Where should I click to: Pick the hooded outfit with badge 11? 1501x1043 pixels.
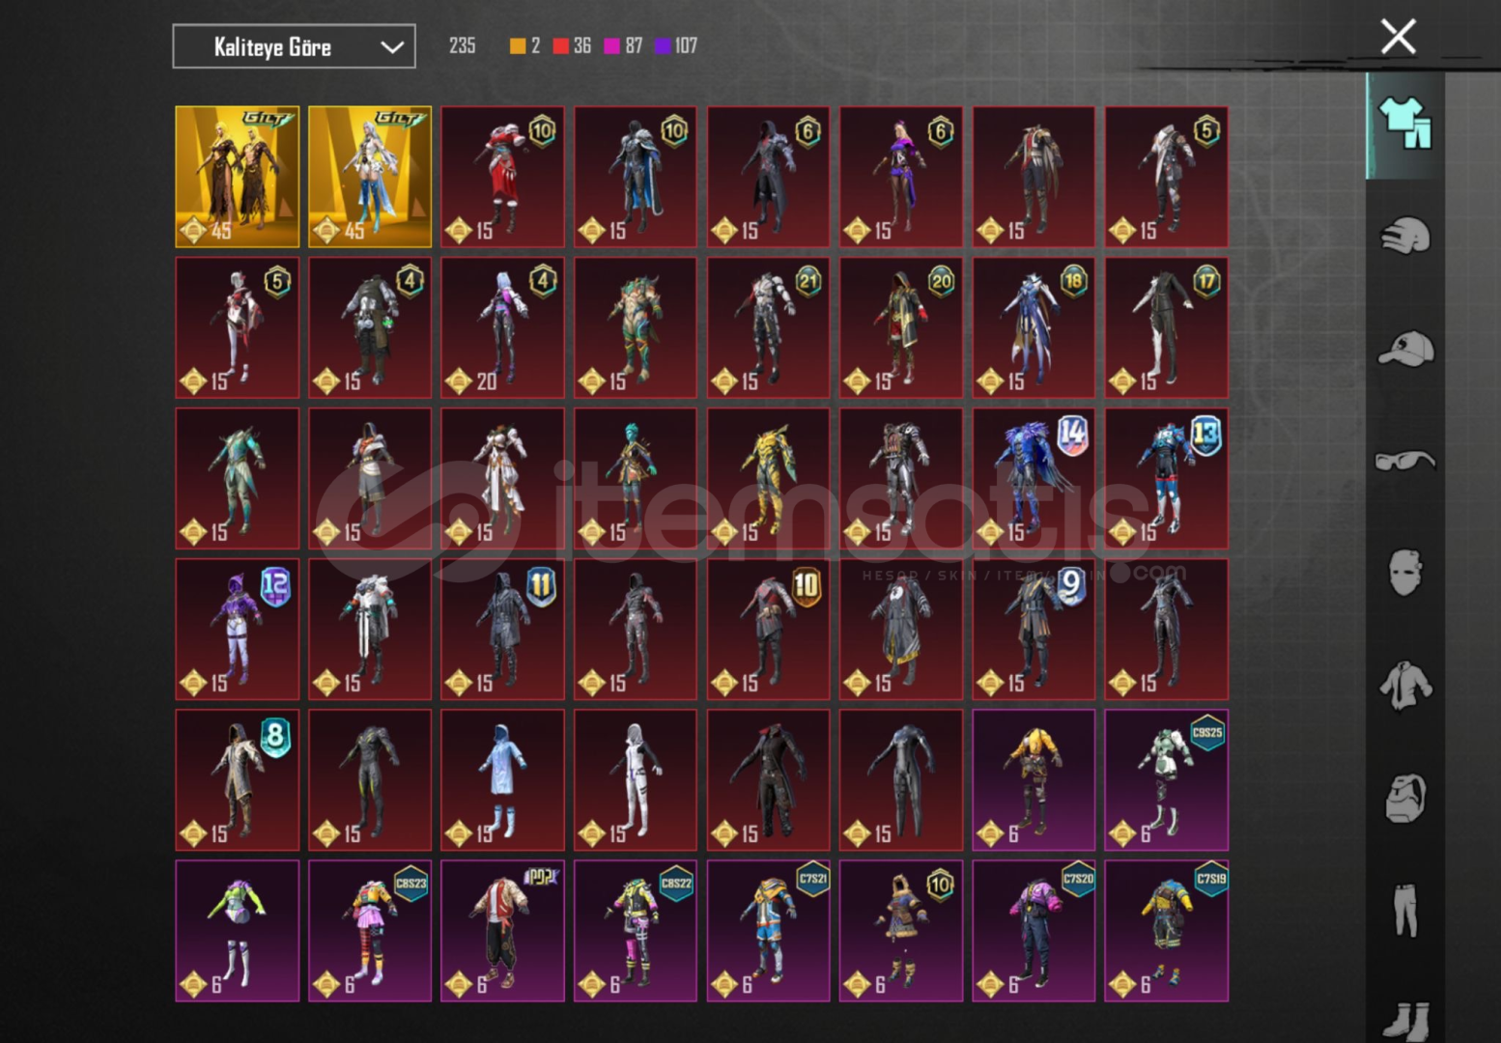(x=502, y=629)
